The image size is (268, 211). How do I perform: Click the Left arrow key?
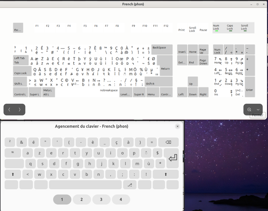[x=182, y=92]
